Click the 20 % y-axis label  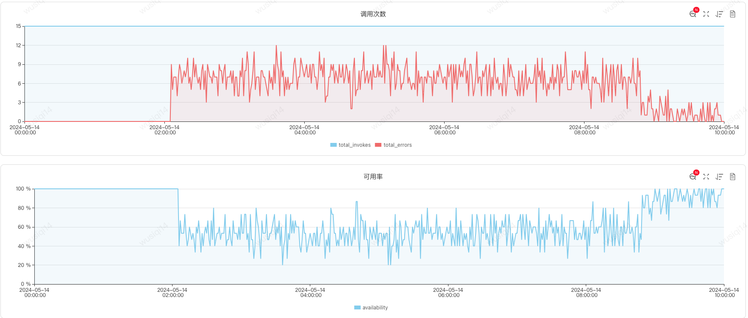point(24,265)
